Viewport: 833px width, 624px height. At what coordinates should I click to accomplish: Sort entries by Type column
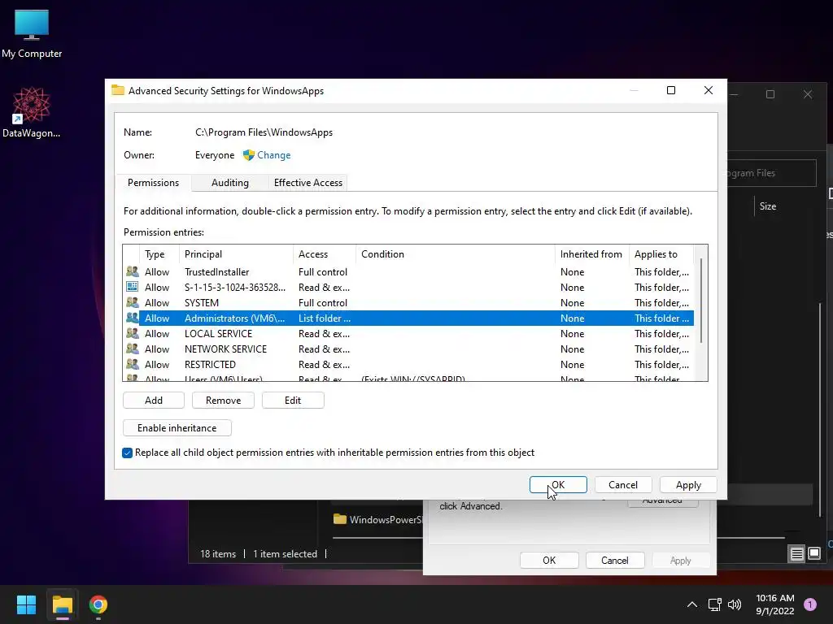tap(159, 254)
